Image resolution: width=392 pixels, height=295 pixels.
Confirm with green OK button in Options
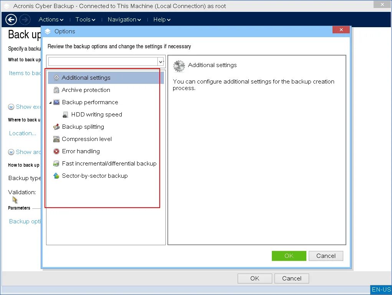289,256
